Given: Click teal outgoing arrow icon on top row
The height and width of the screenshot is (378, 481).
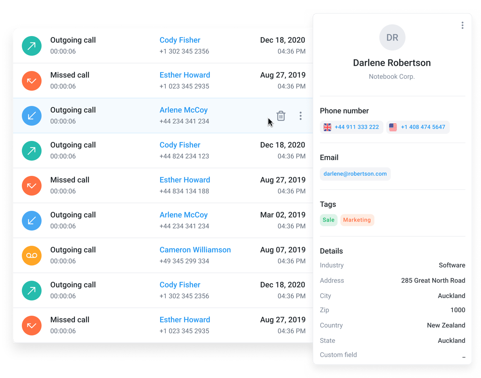Looking at the screenshot, I should point(32,46).
